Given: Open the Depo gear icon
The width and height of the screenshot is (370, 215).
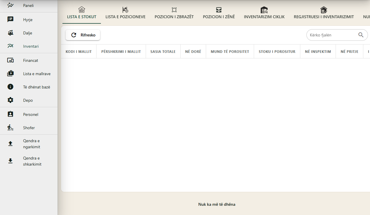Looking at the screenshot, I should (10, 100).
